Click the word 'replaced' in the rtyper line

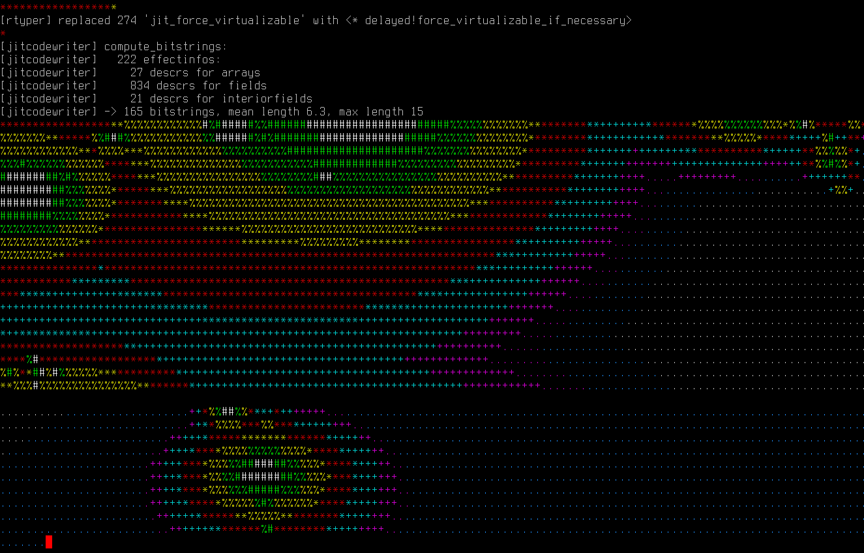click(x=85, y=20)
